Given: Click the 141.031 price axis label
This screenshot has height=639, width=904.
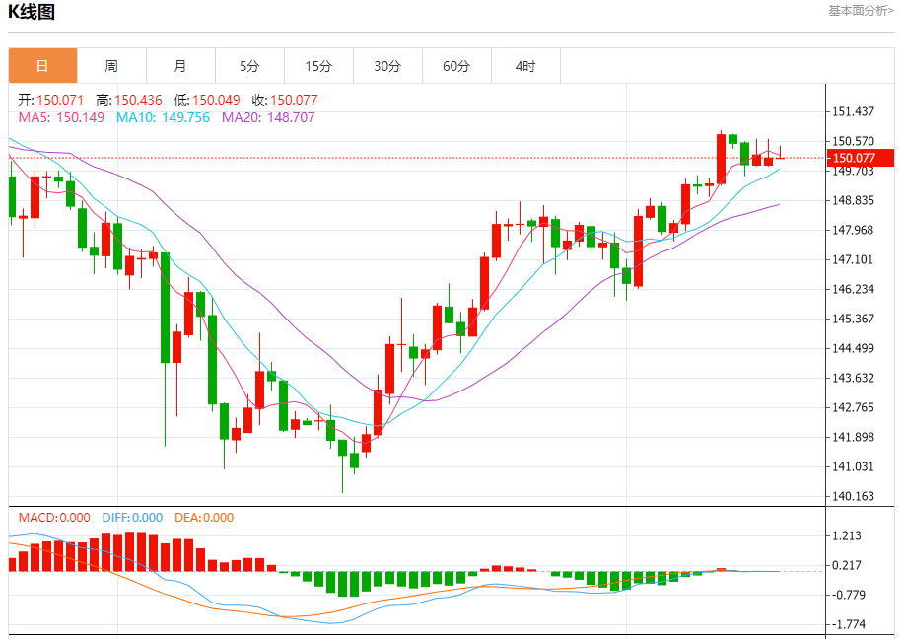Looking at the screenshot, I should tap(854, 466).
